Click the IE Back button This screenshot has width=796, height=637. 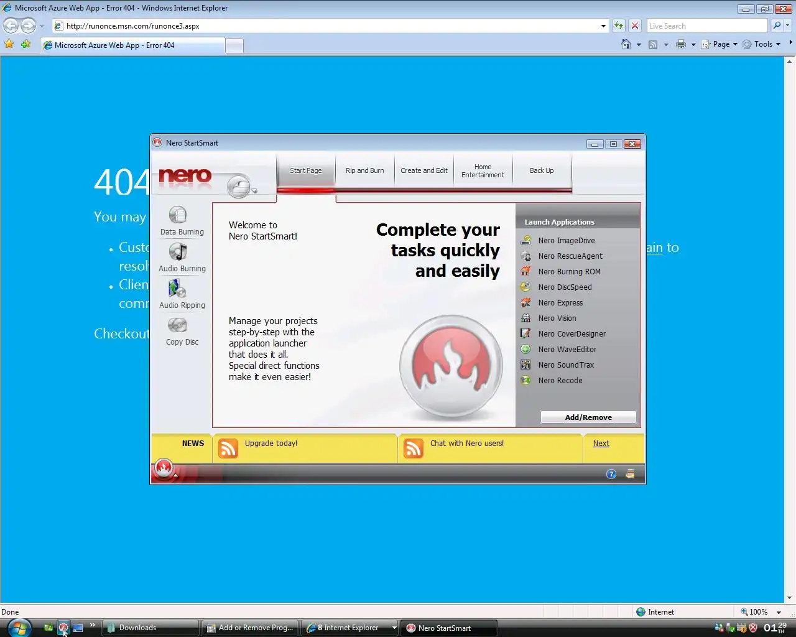click(11, 26)
